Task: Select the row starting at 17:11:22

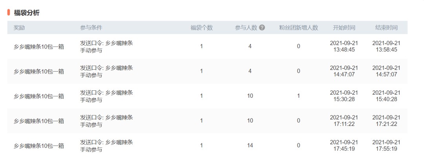Action: pyautogui.click(x=207, y=120)
